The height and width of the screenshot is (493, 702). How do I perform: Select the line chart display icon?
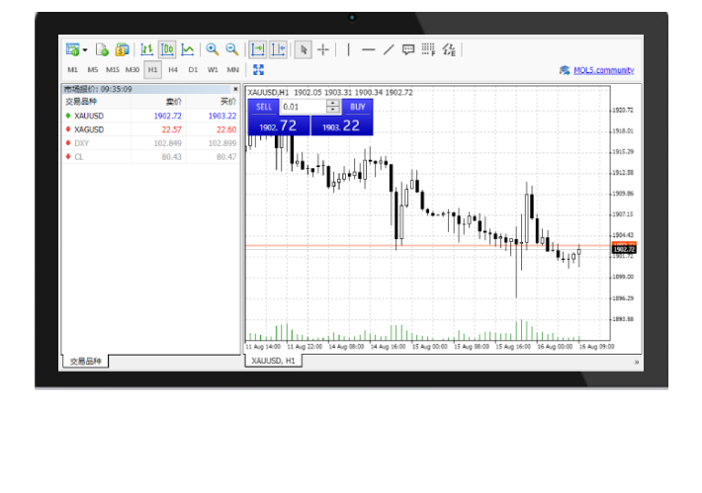tap(187, 49)
